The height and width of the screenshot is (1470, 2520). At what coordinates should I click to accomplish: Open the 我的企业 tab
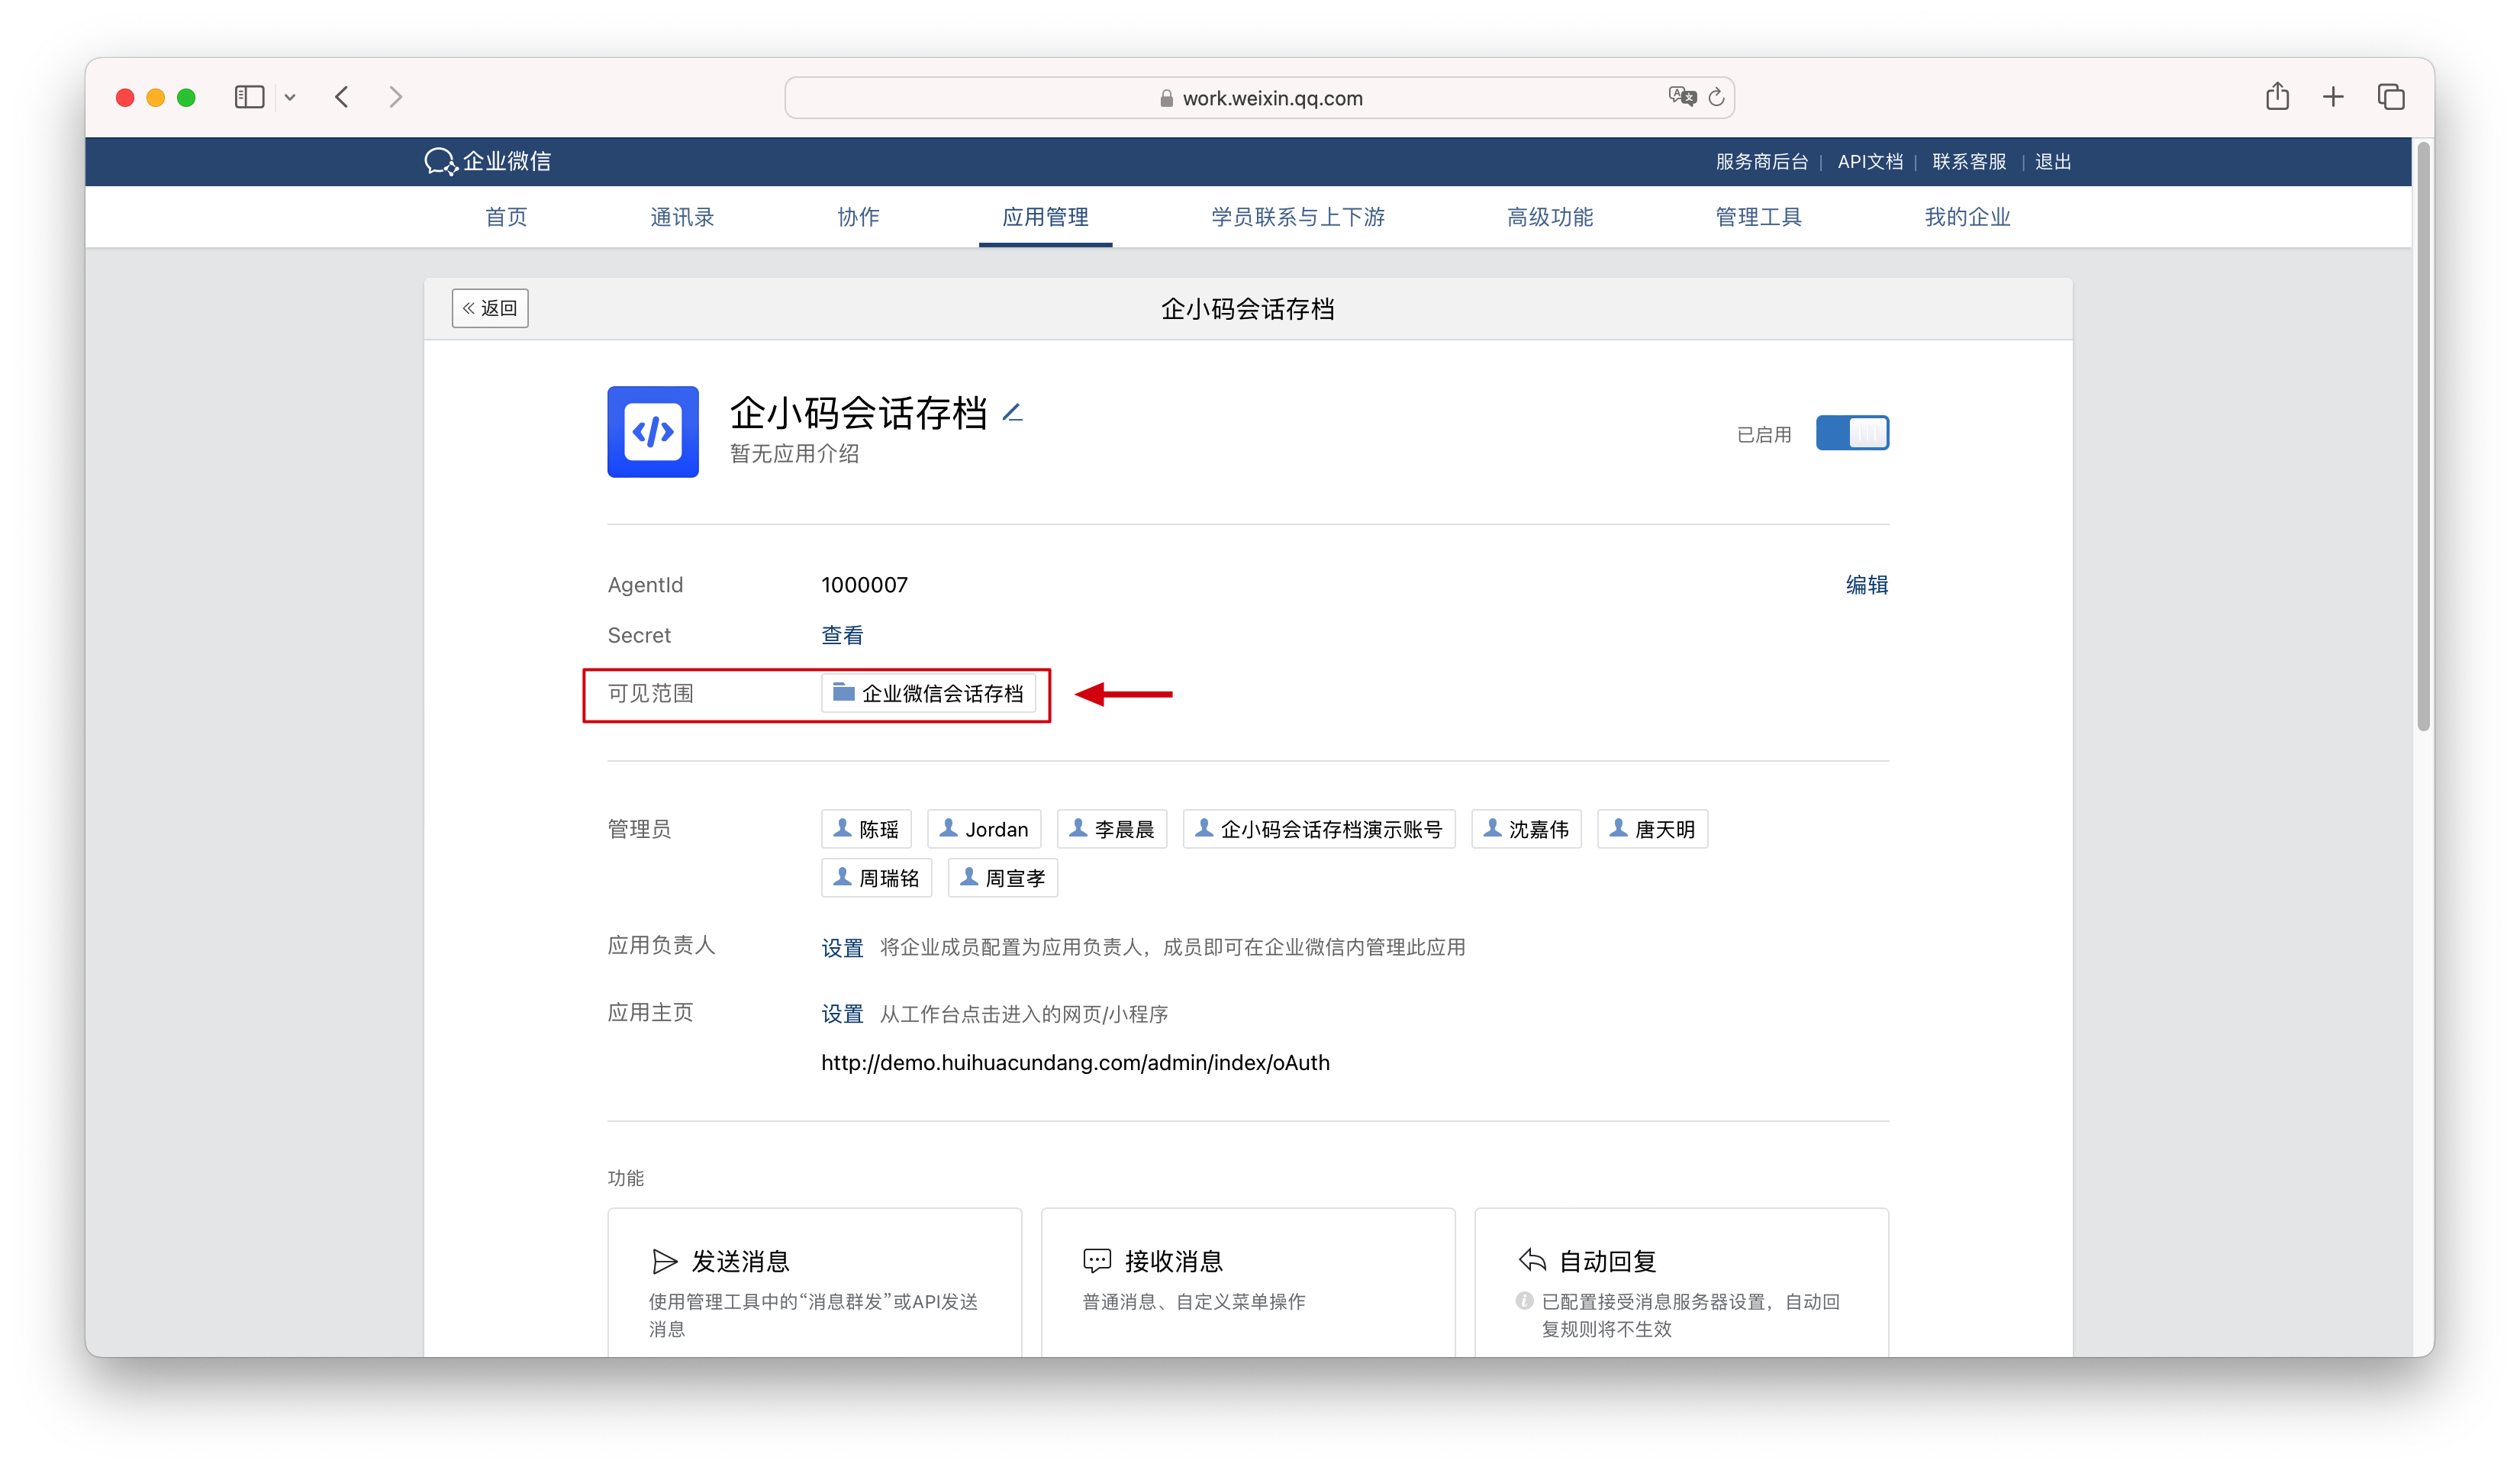tap(1967, 217)
